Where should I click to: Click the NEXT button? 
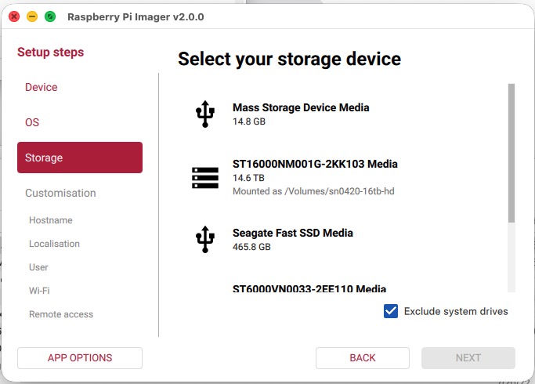coord(468,357)
